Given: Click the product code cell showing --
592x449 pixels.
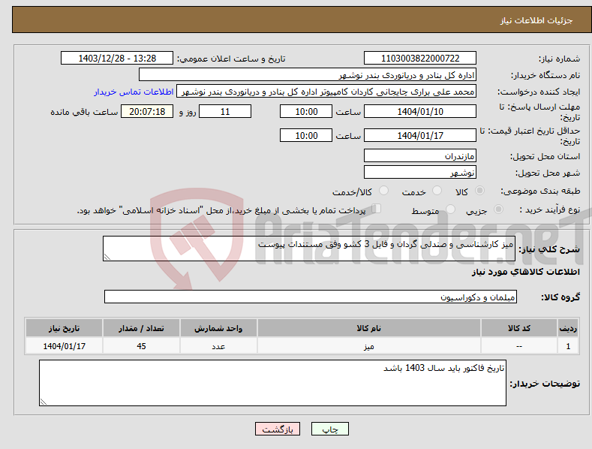Looking at the screenshot, I should coord(519,346).
